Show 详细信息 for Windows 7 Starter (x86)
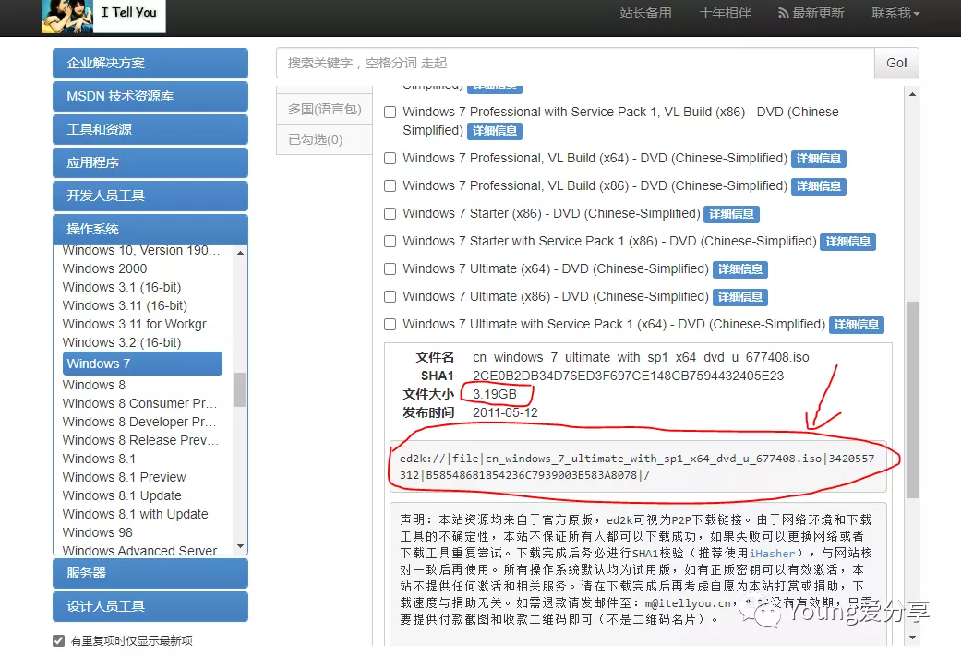Viewport: 961px width, 656px height. click(x=731, y=214)
